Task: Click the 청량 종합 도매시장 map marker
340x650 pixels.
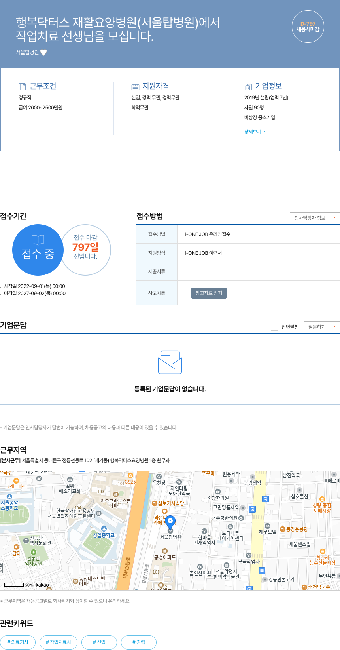Action: pyautogui.click(x=322, y=499)
